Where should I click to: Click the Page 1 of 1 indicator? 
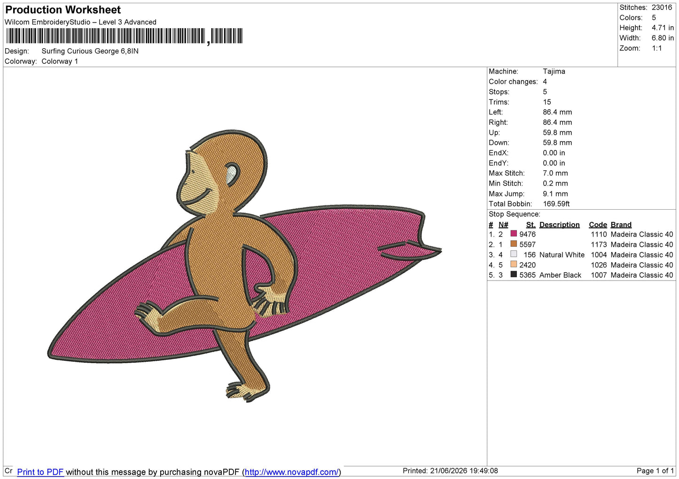point(655,471)
